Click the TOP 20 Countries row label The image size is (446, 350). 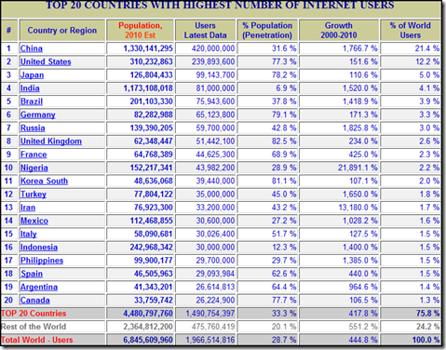coord(34,314)
